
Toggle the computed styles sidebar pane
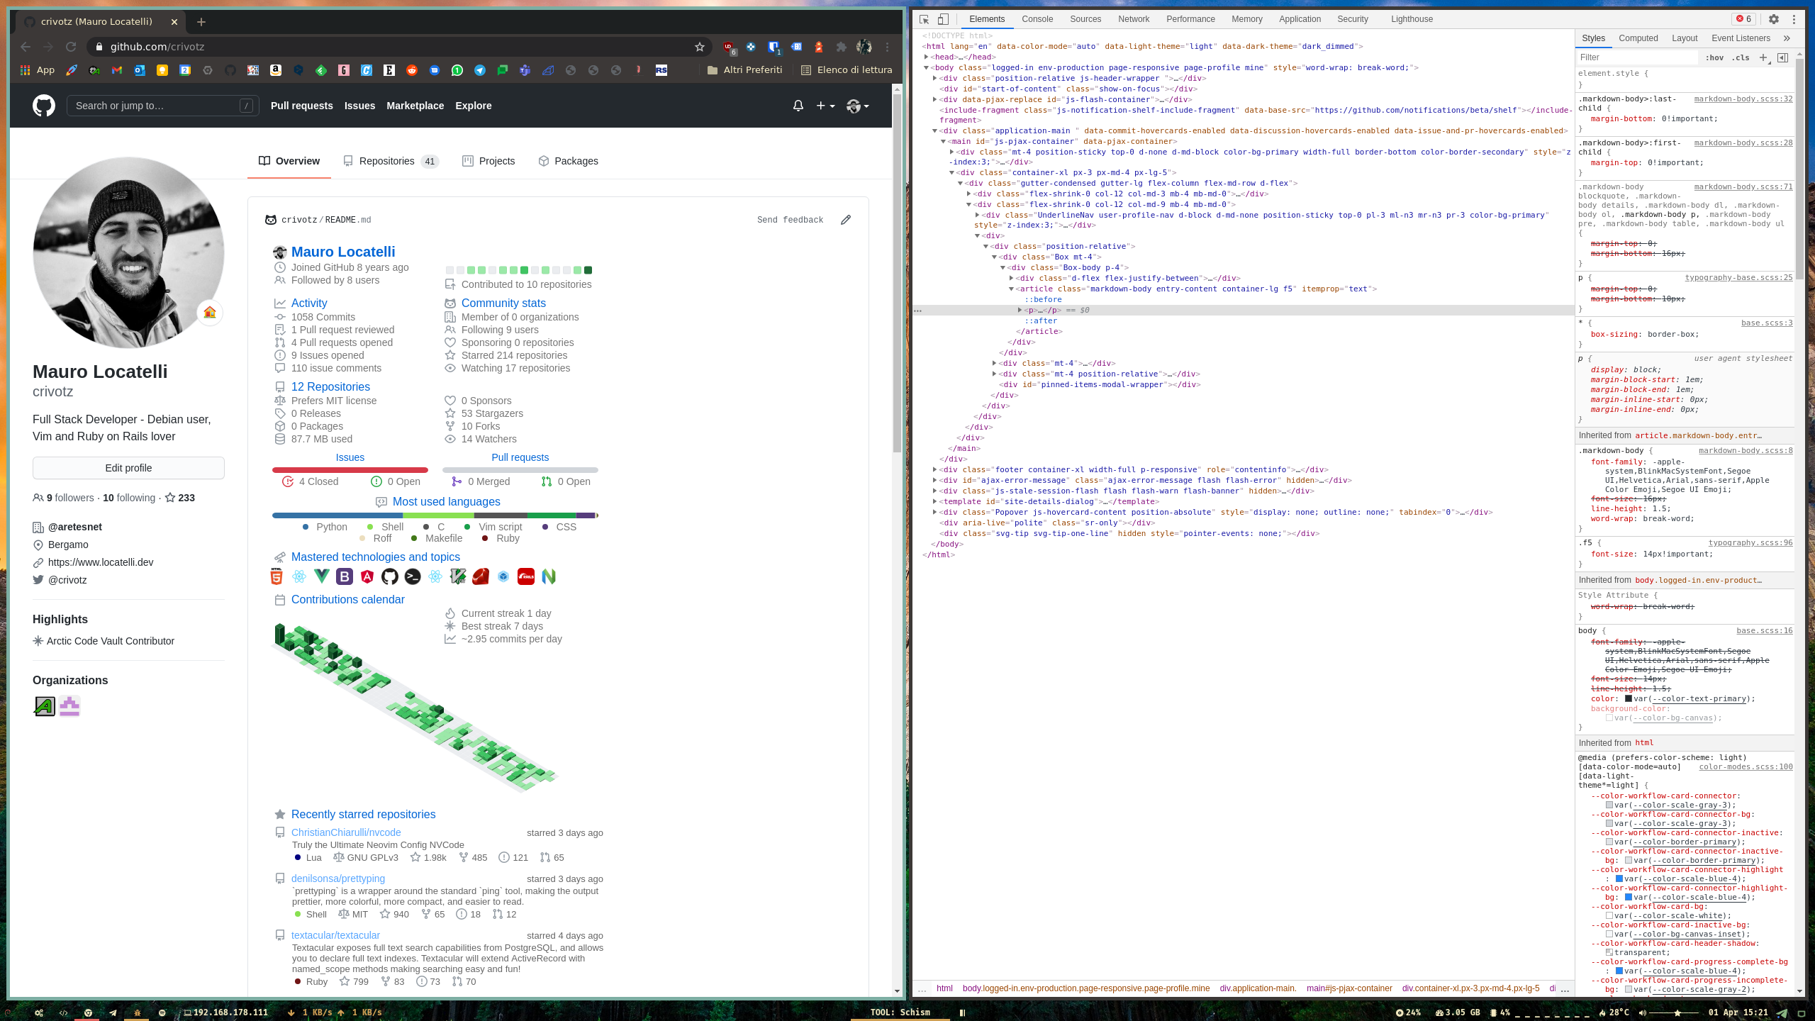coord(1782,57)
